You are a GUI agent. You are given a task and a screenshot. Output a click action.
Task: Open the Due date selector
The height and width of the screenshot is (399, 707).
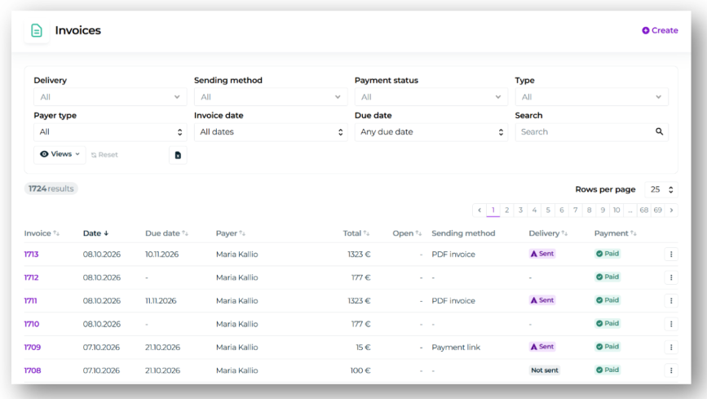(431, 132)
